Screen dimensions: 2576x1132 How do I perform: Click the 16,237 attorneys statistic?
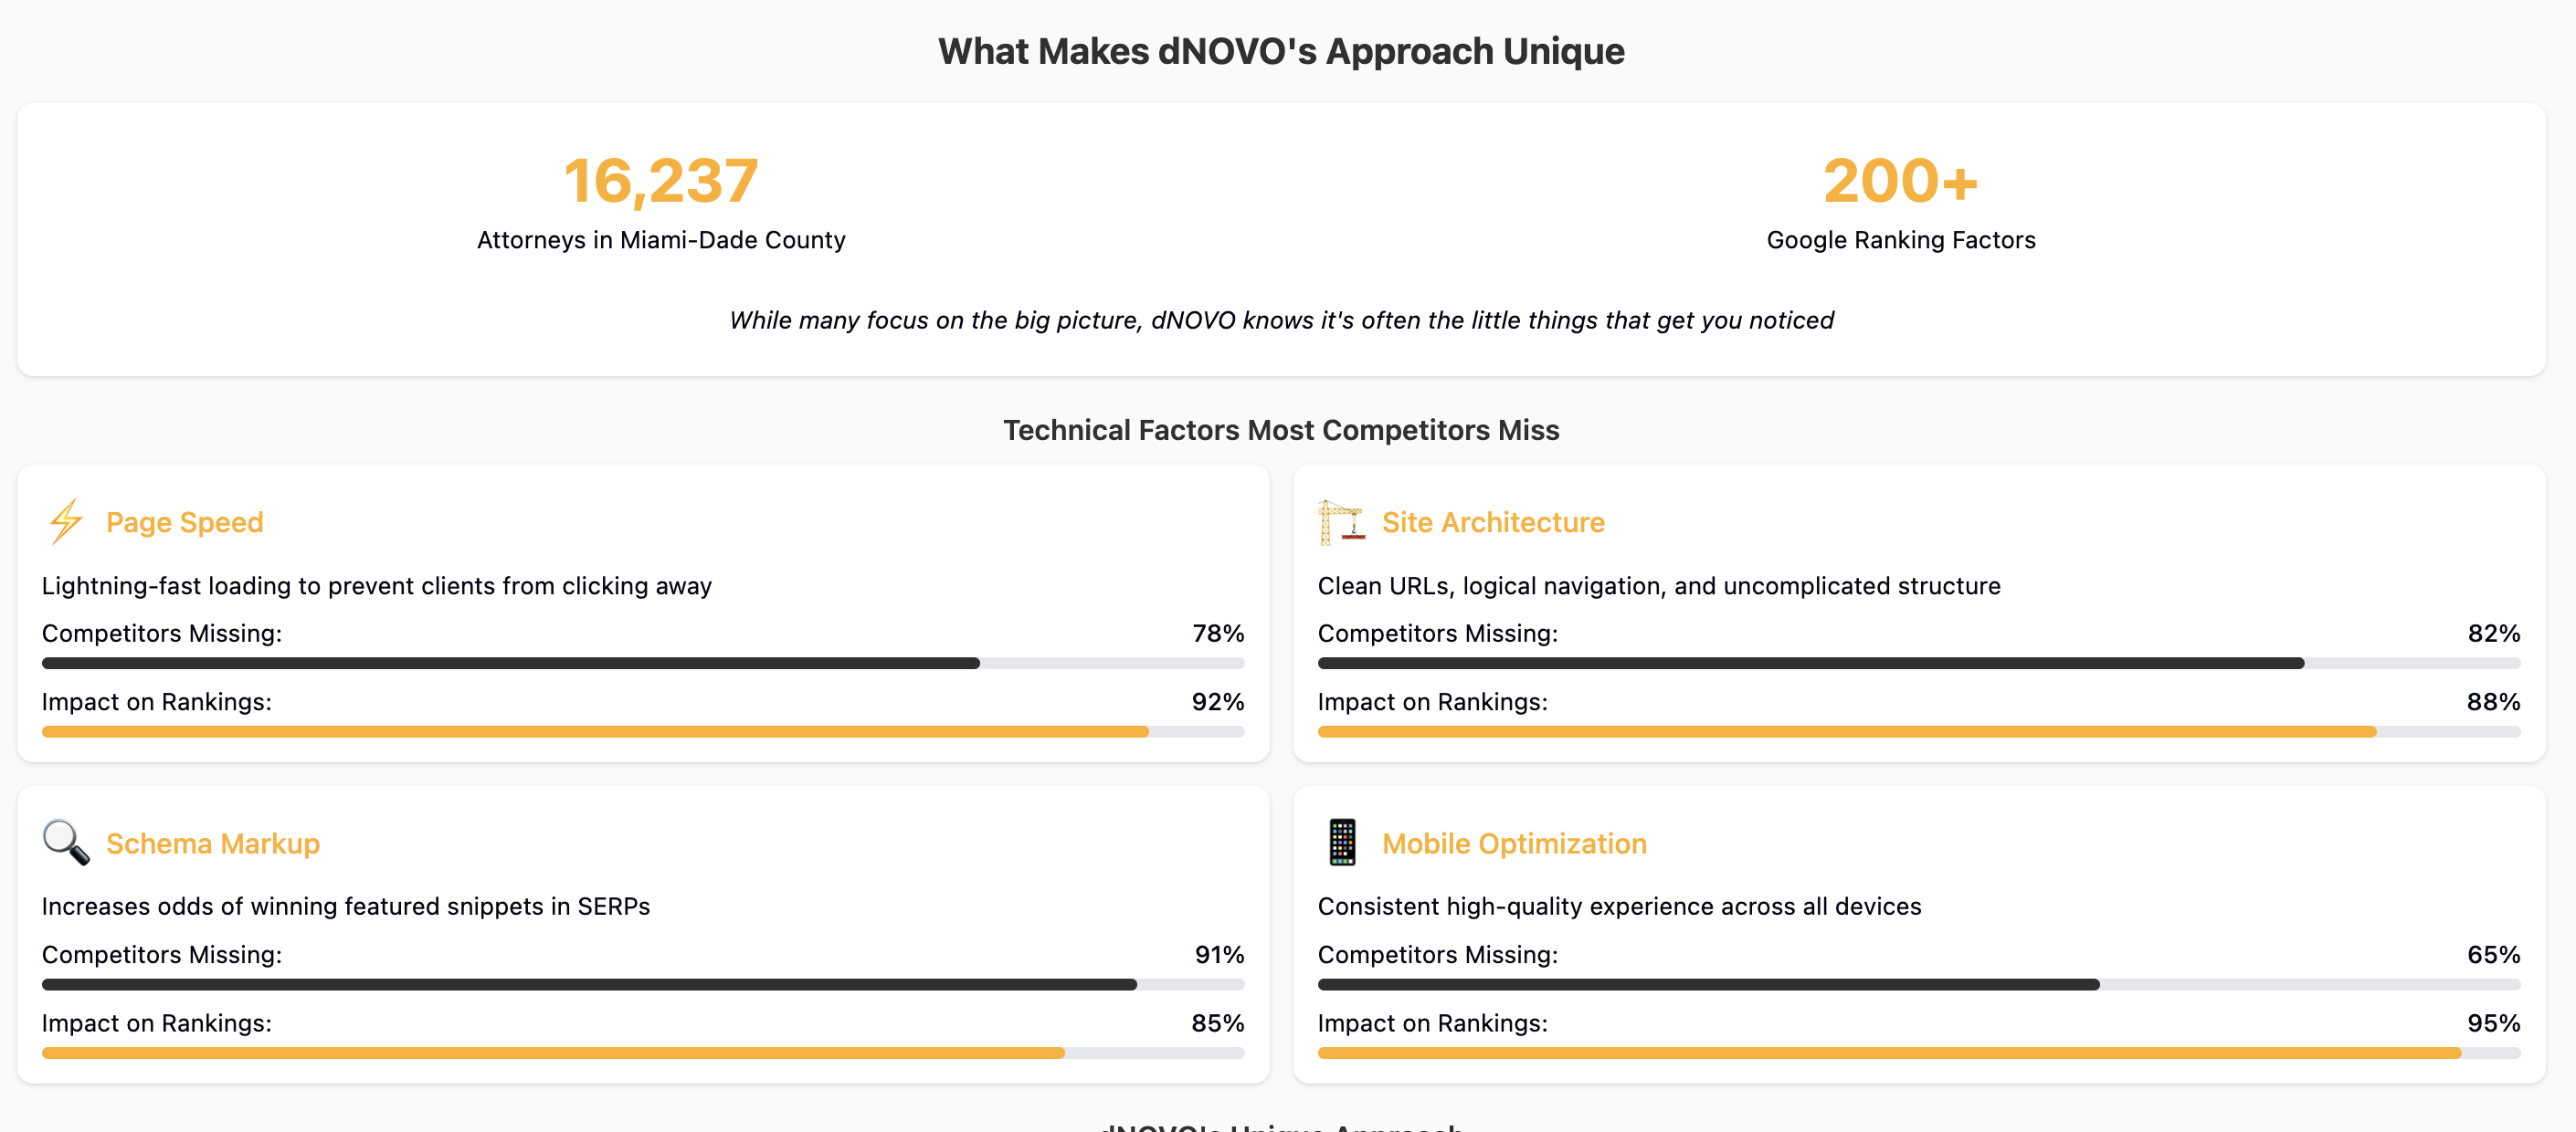[661, 182]
